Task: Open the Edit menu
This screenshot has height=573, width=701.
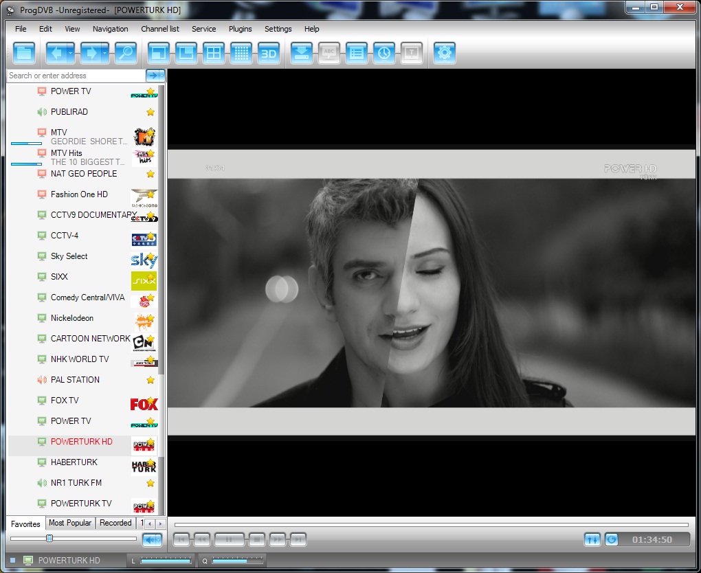Action: (x=45, y=29)
